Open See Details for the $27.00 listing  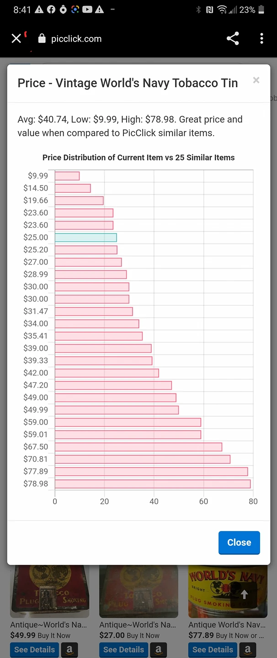pyautogui.click(x=123, y=649)
